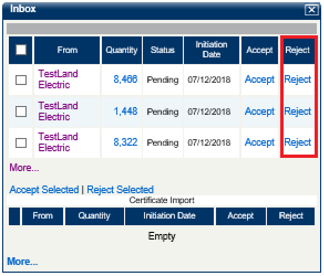Click Accept Selected
This screenshot has width=324, height=276.
click(44, 190)
